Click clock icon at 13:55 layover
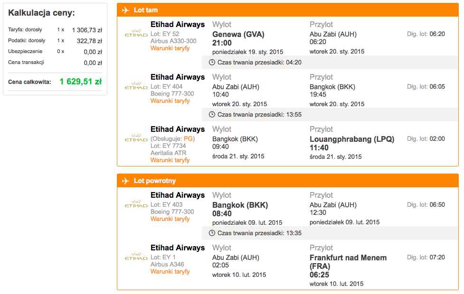The width and height of the screenshot is (464, 294). [x=212, y=115]
